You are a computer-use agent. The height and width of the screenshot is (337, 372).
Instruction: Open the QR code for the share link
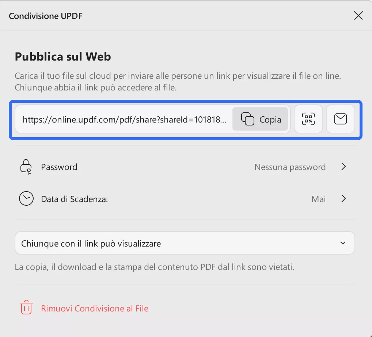click(x=308, y=119)
